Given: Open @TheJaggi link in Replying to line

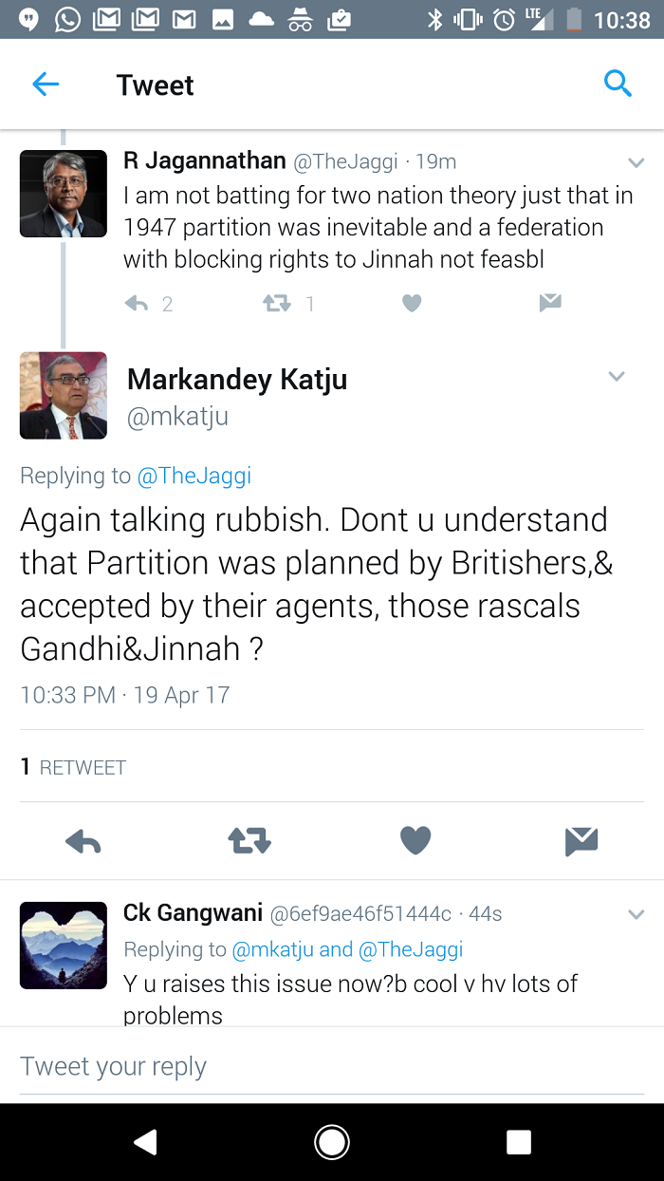Looking at the screenshot, I should pyautogui.click(x=194, y=476).
